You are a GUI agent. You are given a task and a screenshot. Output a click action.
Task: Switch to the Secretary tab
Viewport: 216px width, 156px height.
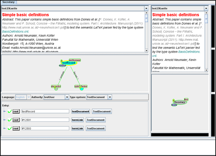pyautogui.click(x=8, y=2)
